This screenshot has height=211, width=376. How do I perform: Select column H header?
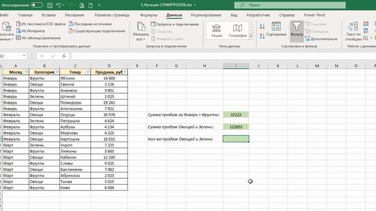pyautogui.click(x=204, y=66)
